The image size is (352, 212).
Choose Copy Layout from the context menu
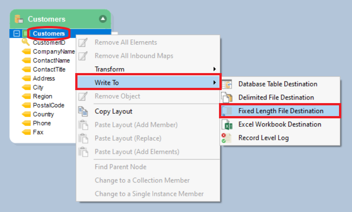tap(113, 111)
